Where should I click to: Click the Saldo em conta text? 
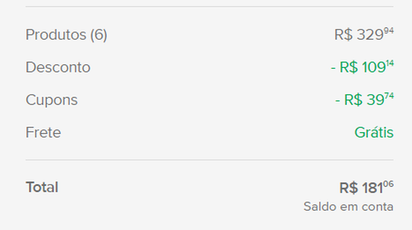(x=348, y=207)
